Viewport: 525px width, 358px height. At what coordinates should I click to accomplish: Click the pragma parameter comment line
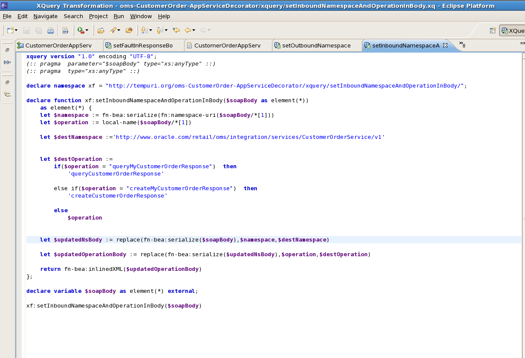coord(121,63)
